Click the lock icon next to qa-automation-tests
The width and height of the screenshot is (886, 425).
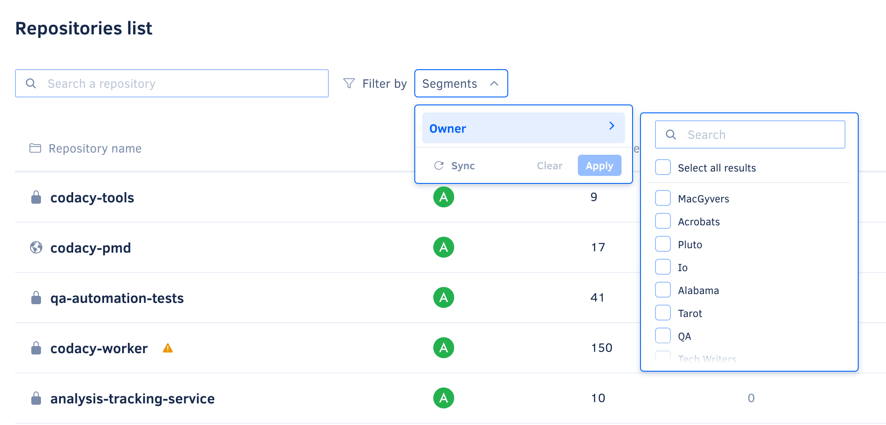tap(36, 298)
